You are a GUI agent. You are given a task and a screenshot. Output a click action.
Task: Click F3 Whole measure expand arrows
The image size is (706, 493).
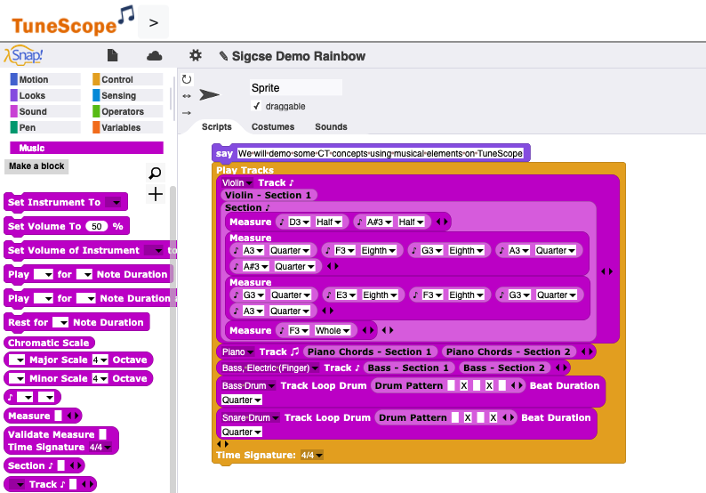tap(368, 330)
